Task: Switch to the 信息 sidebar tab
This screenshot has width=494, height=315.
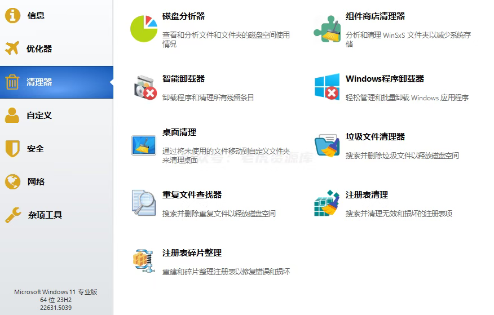Action: pyautogui.click(x=36, y=16)
